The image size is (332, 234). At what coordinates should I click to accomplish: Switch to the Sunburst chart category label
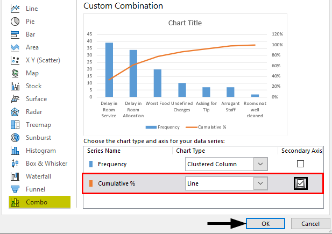39,138
